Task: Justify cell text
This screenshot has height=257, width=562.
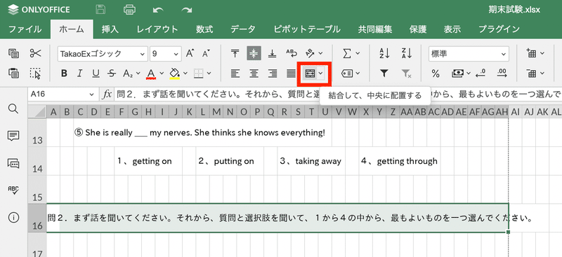Action: (292, 74)
